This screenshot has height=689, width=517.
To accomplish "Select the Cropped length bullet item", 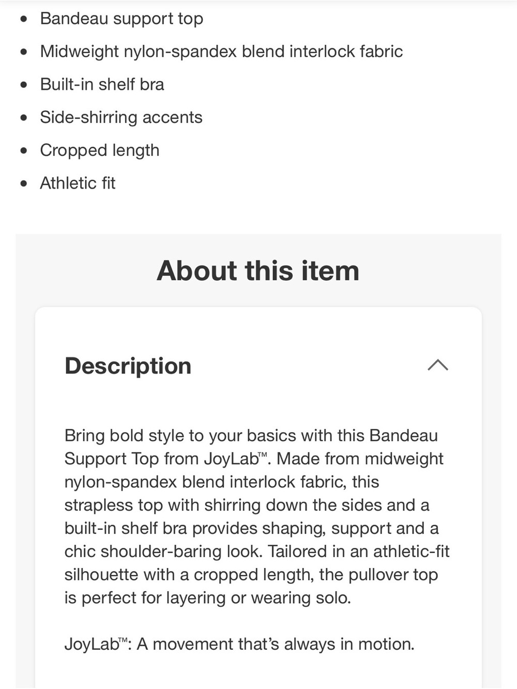I will tap(100, 150).
